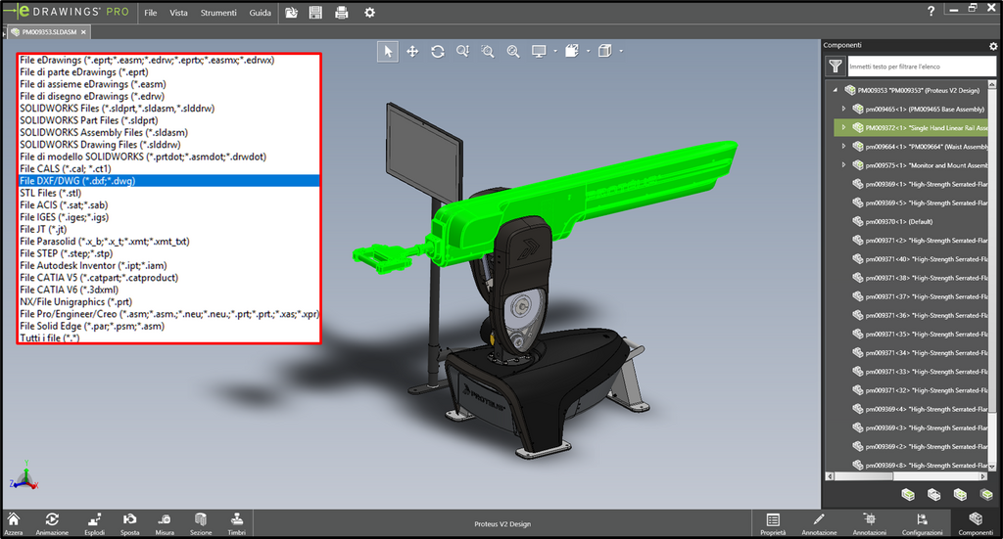
Task: Open the Strumenti menu
Action: 218,13
